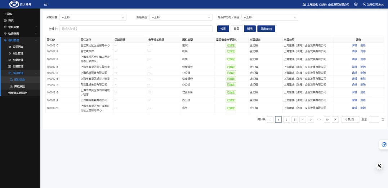This screenshot has width=388, height=188.
Task: Go to next page with right arrow
Action: [335, 119]
